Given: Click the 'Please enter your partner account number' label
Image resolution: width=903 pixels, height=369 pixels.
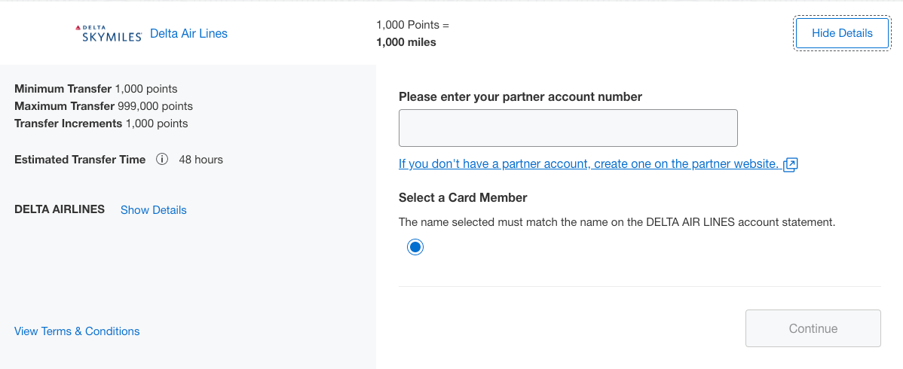Looking at the screenshot, I should (520, 96).
